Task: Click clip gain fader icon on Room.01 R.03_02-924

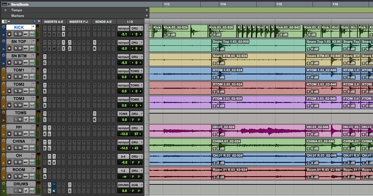Action: 214,177
